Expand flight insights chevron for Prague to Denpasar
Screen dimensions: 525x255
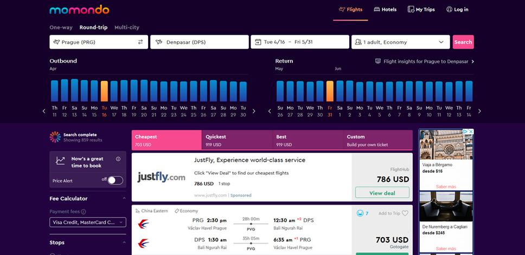pos(473,62)
